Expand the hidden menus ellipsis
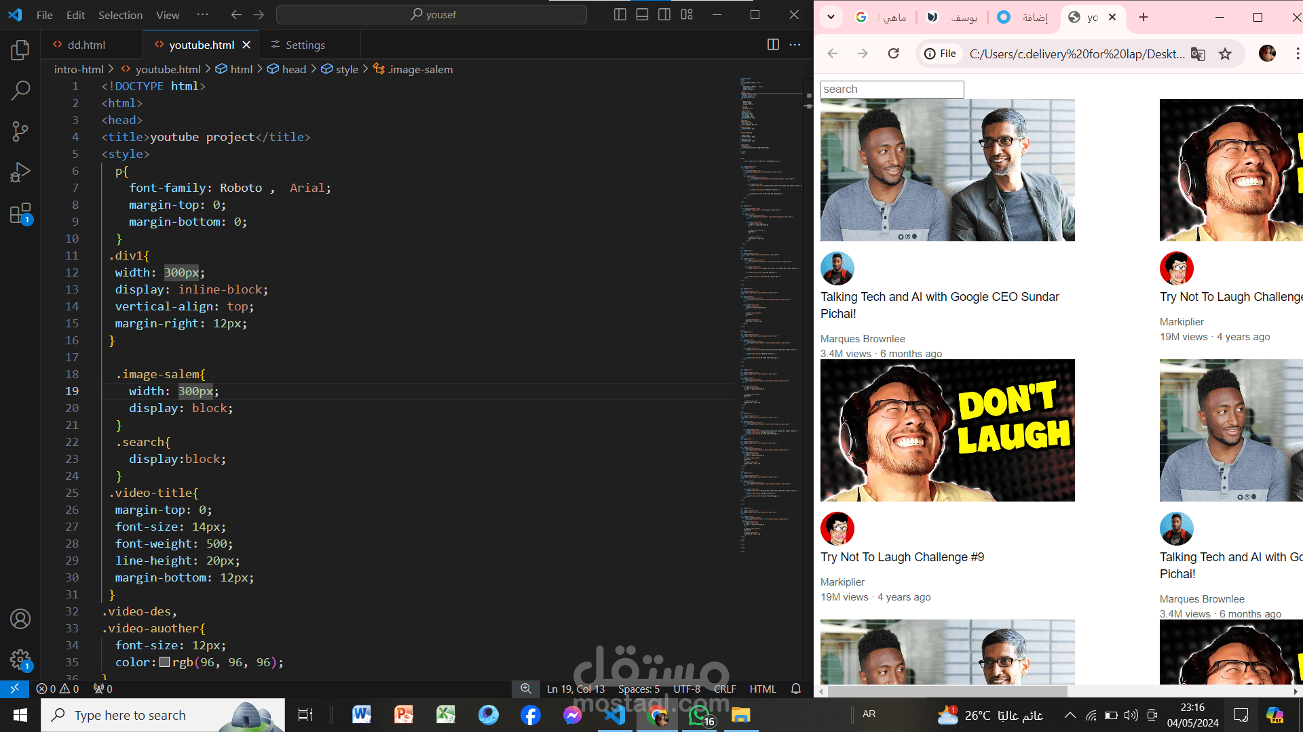The height and width of the screenshot is (732, 1303). (202, 14)
